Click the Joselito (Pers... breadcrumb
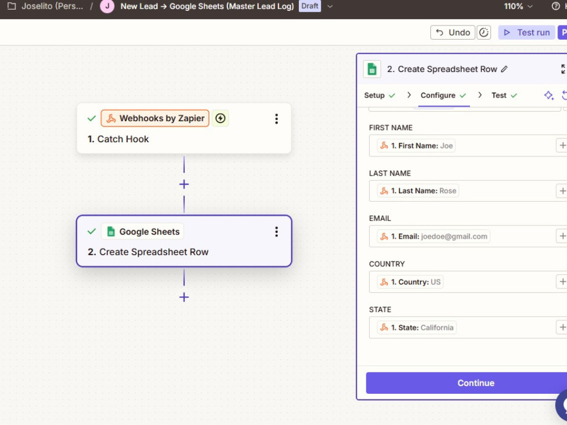Screen dimensions: 567x425 tap(52, 6)
